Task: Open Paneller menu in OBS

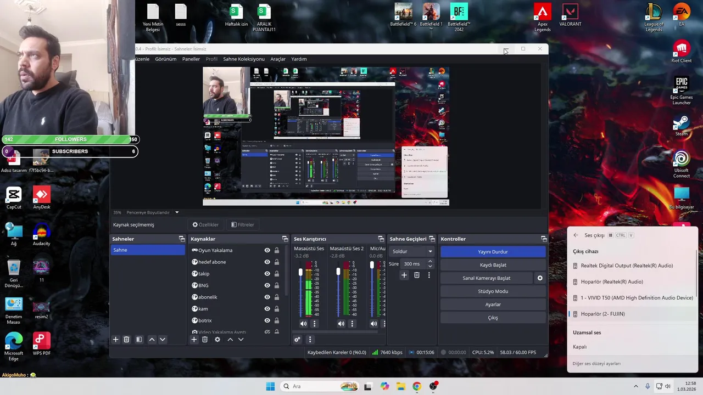Action: point(191,59)
